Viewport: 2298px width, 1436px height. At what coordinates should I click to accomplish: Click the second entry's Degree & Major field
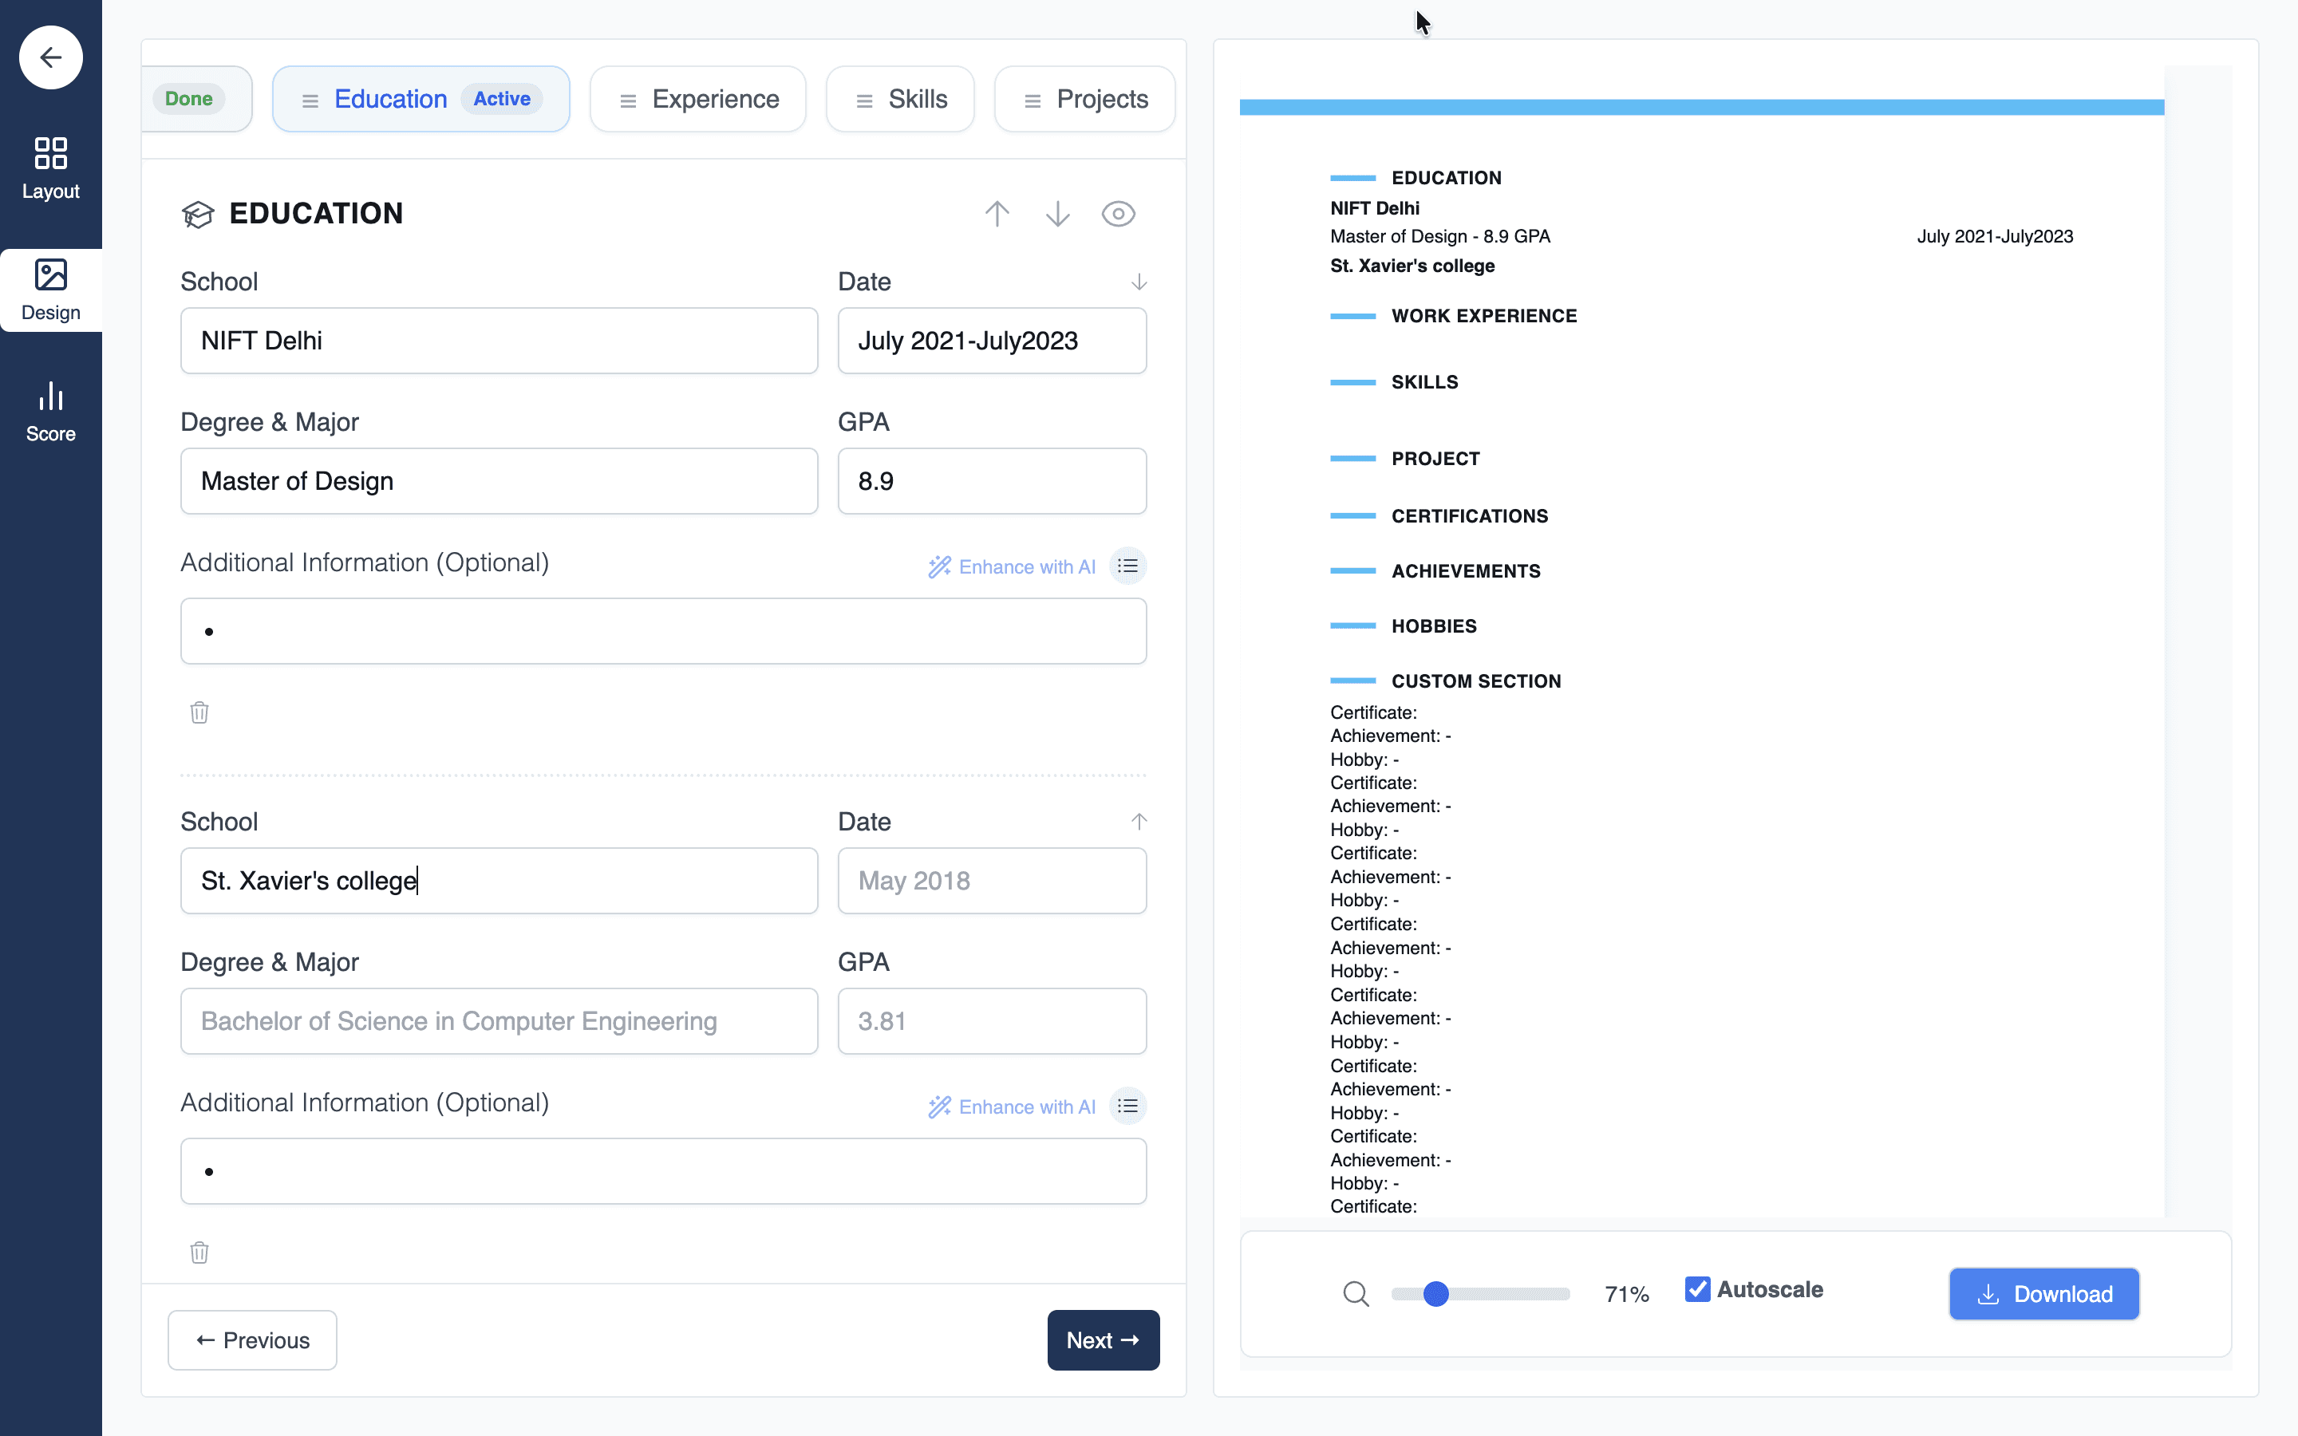pos(499,1021)
